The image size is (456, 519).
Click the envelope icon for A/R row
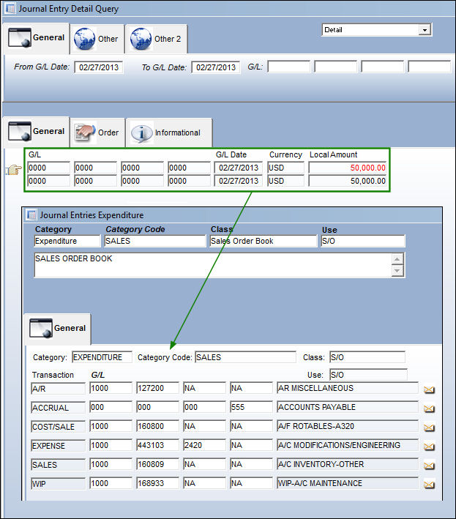429,390
